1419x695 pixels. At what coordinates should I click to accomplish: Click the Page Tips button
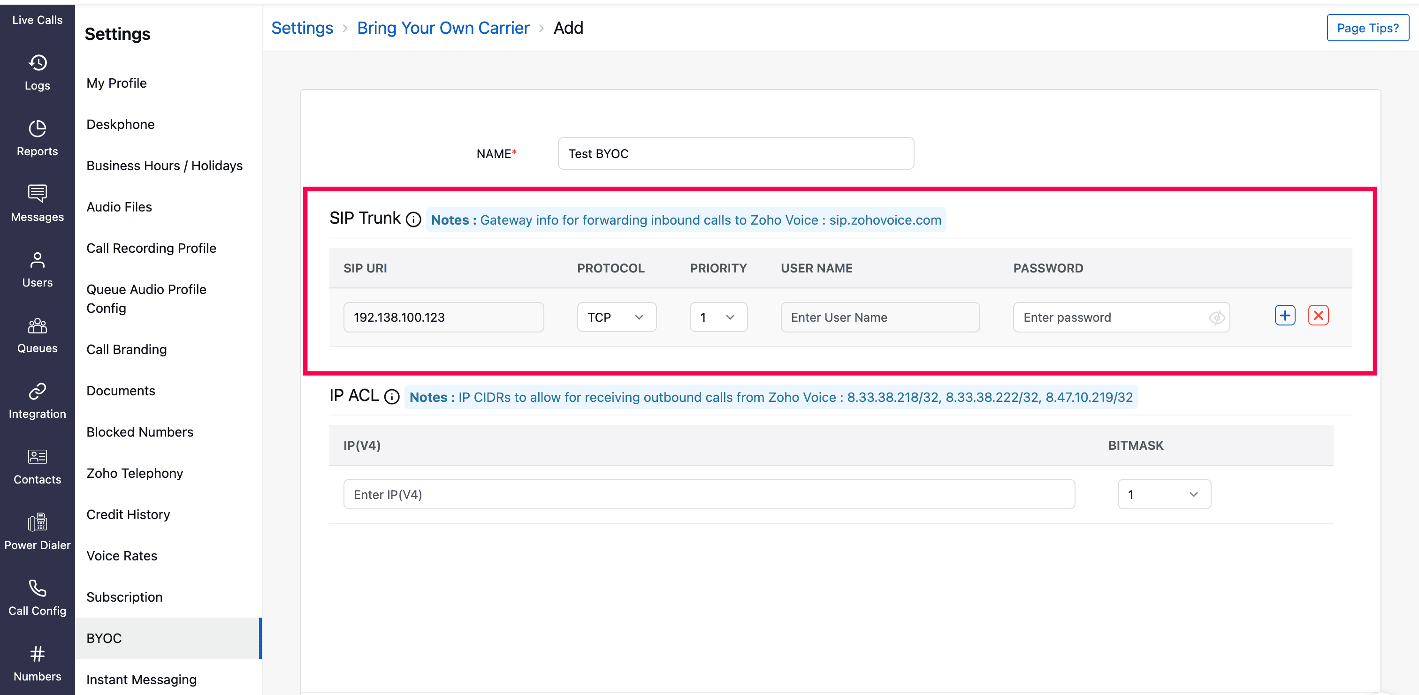coord(1367,28)
